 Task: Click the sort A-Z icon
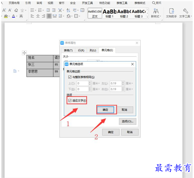click(68, 10)
